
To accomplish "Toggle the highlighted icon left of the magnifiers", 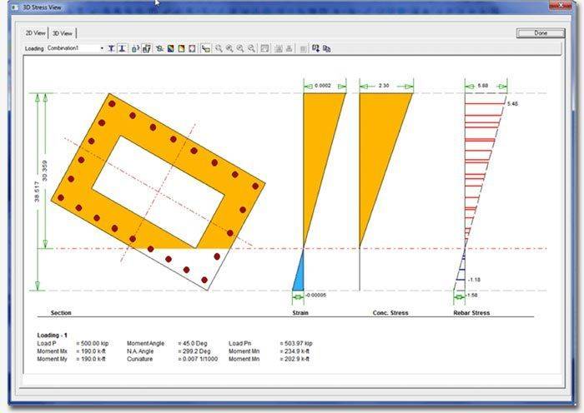I will (204, 48).
